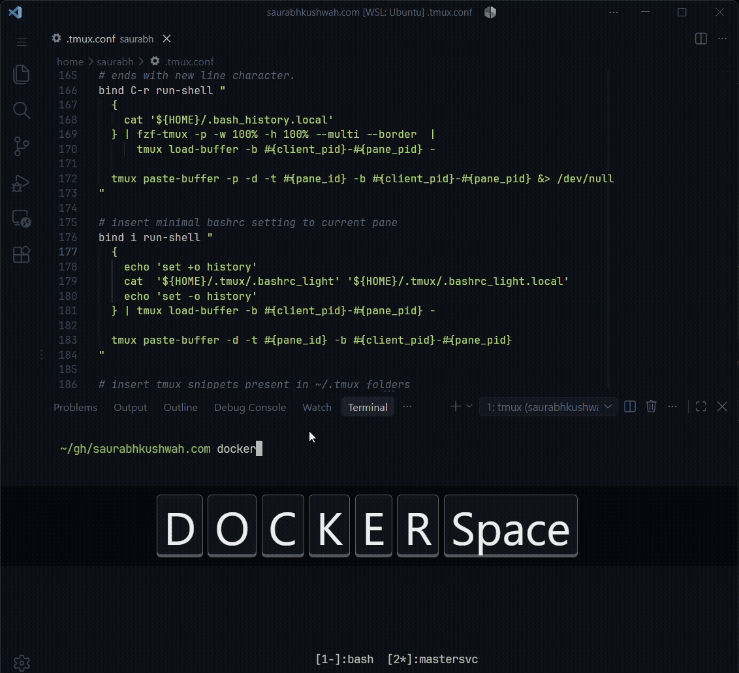Open the Source Control view
Viewport: 739px width, 673px height.
click(21, 146)
